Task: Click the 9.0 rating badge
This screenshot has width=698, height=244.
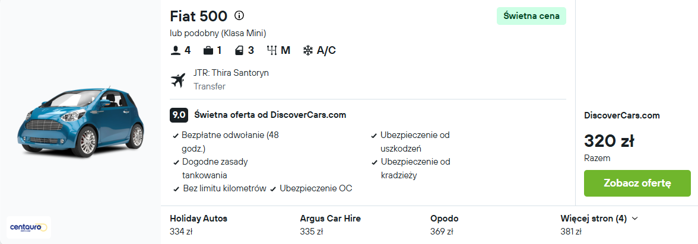Action: [x=179, y=115]
